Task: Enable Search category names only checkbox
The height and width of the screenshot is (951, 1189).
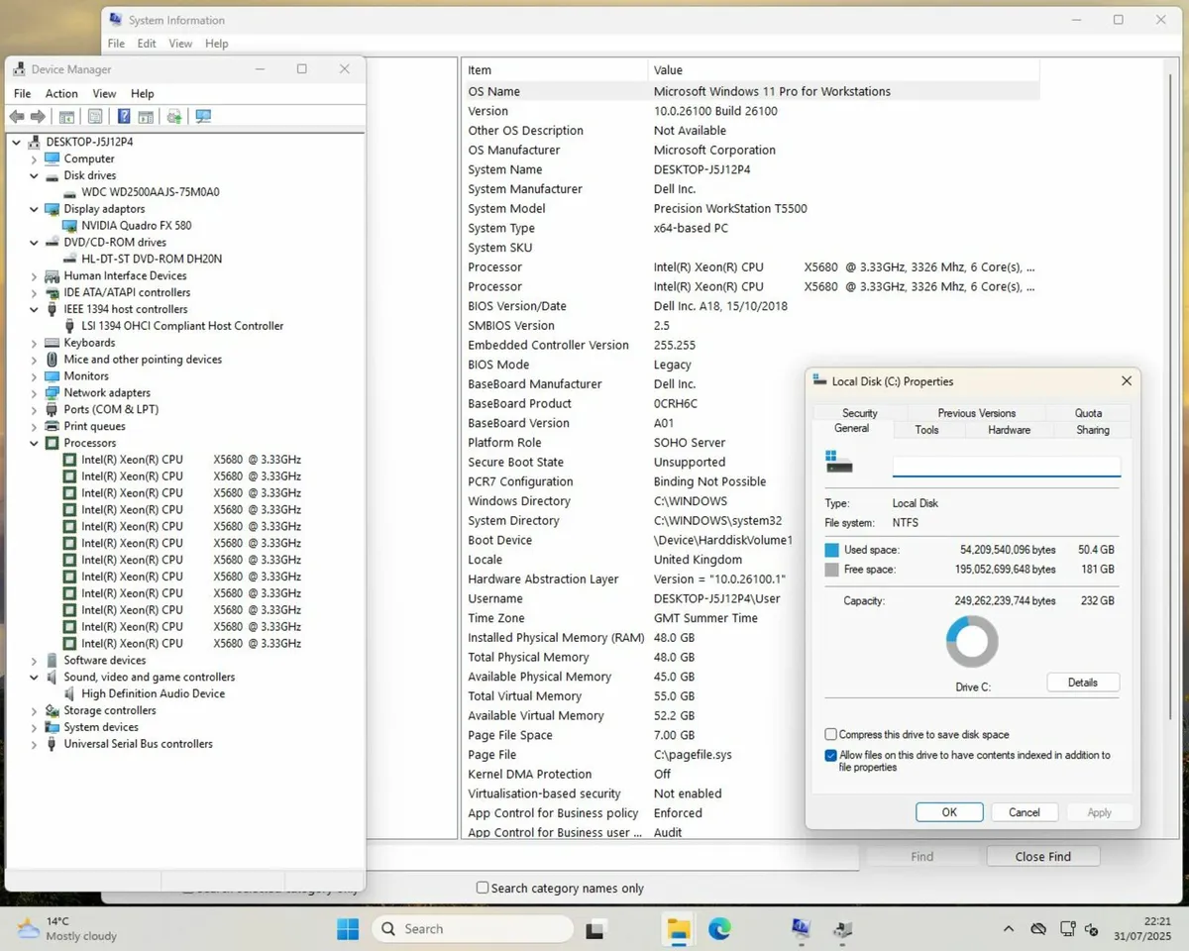Action: [483, 889]
